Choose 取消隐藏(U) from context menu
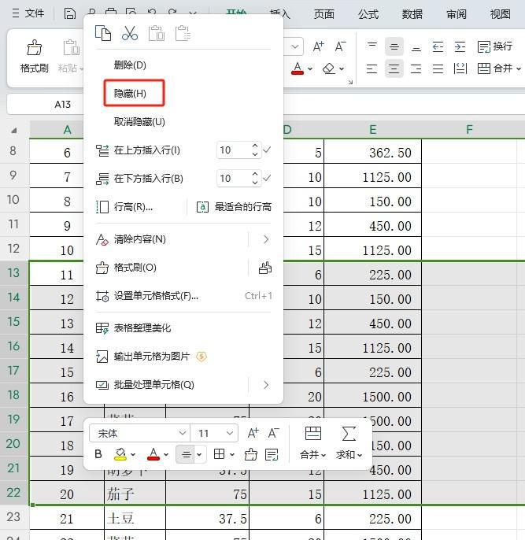This screenshot has width=525, height=540. click(139, 121)
